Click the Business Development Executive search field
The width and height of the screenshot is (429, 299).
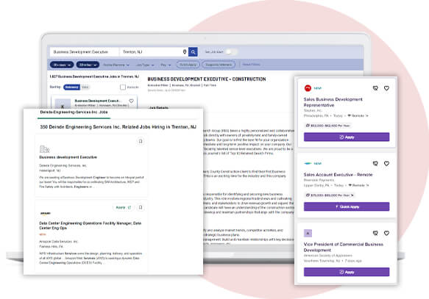tap(85, 52)
